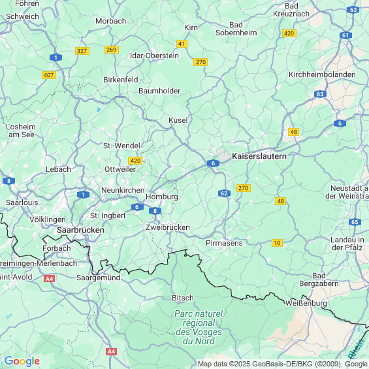
Task: Click Parc naturel régional des Vosges du Nord
Action: [x=199, y=327]
